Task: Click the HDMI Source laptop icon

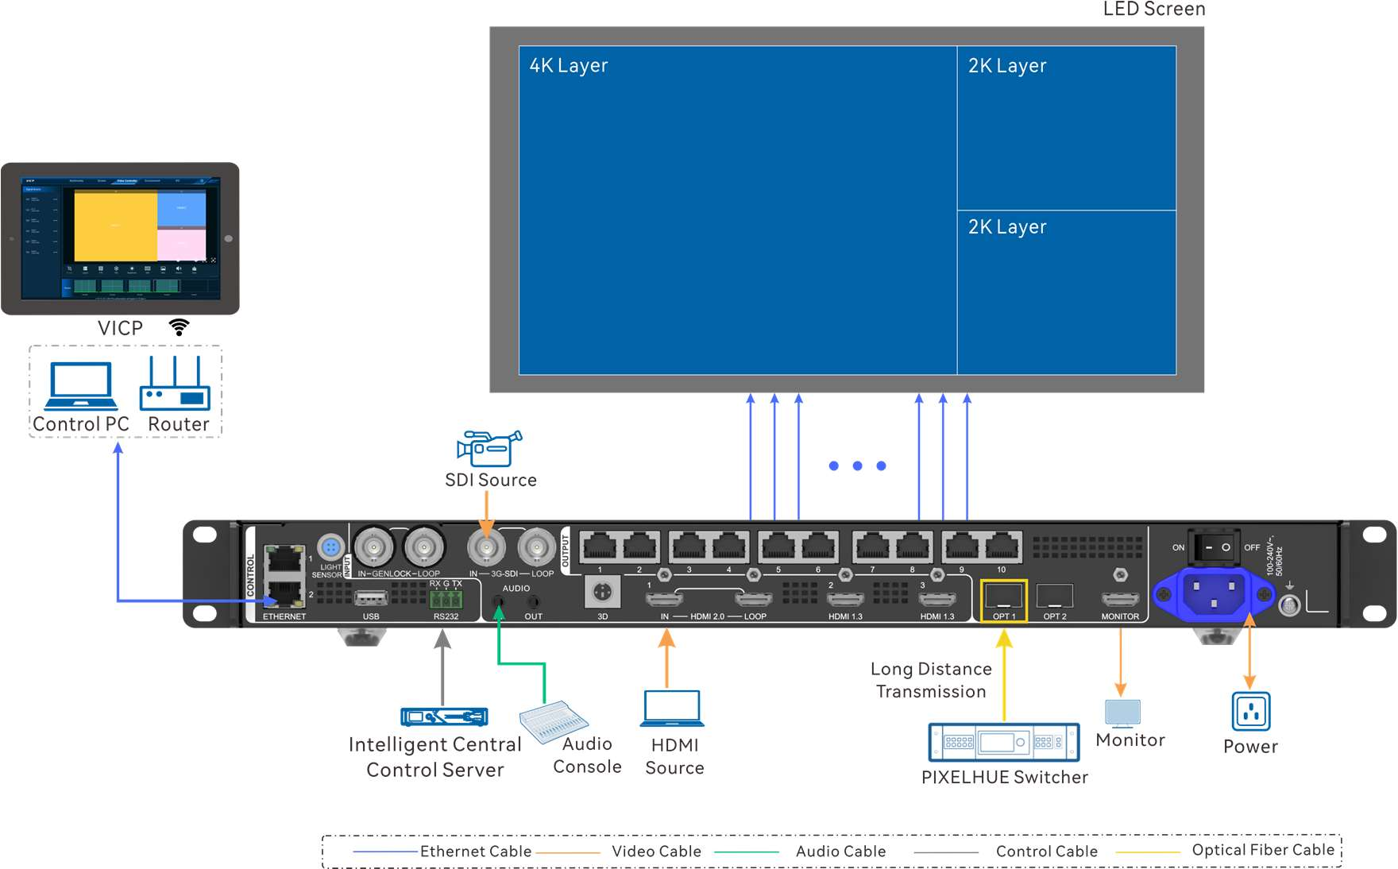Action: 673,709
